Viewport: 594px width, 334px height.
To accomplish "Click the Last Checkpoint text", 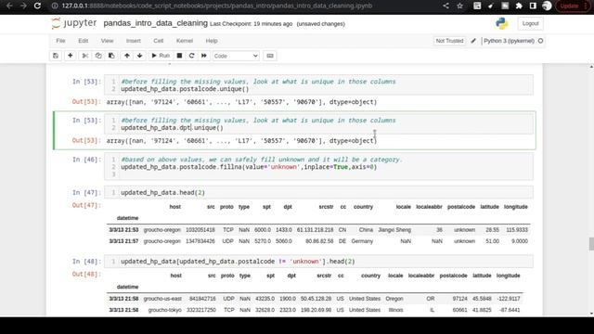I will 252,24.
